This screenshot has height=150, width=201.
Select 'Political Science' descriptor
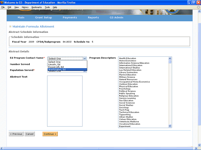(127, 91)
